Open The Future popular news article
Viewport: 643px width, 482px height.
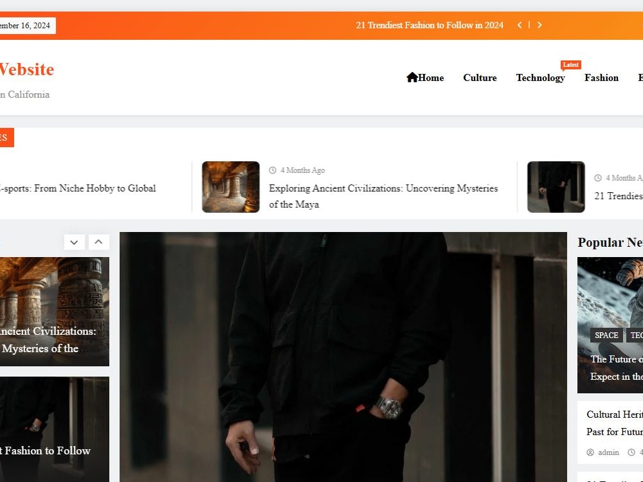coord(617,368)
